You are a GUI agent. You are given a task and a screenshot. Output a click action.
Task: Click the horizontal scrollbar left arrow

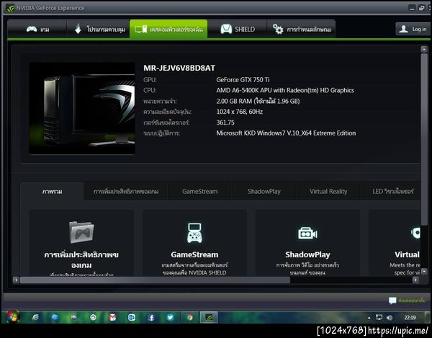tap(16, 280)
